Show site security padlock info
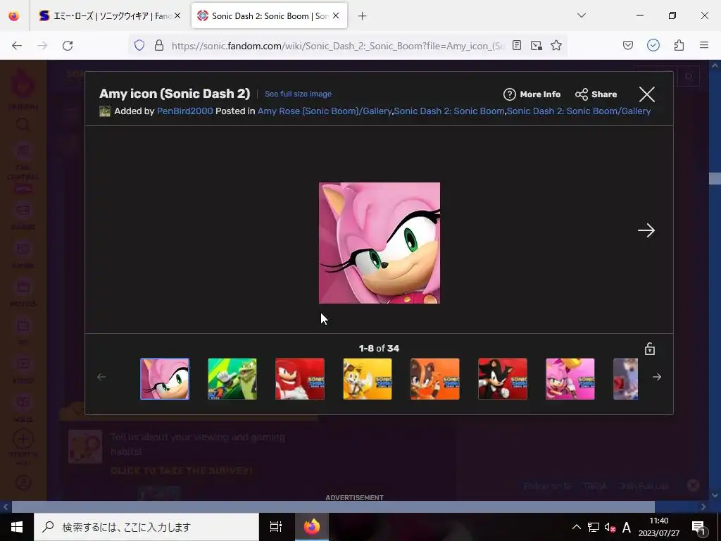The image size is (721, 541). coord(159,45)
